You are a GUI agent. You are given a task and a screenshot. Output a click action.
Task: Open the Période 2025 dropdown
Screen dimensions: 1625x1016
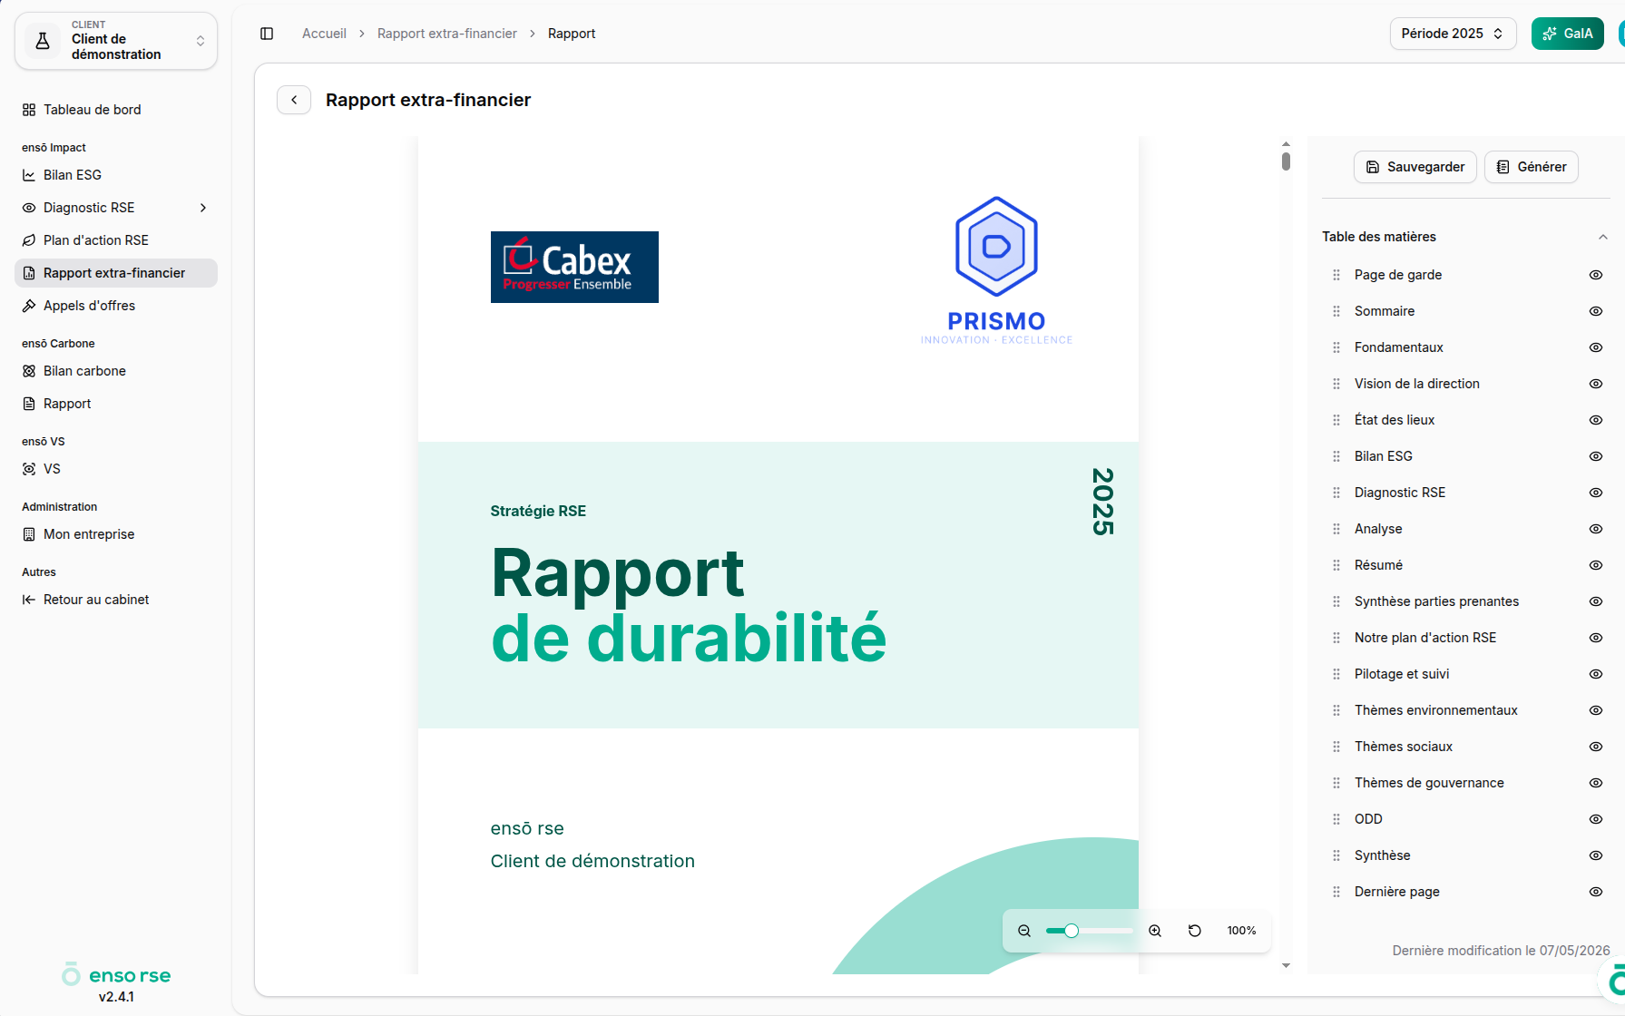pos(1453,34)
